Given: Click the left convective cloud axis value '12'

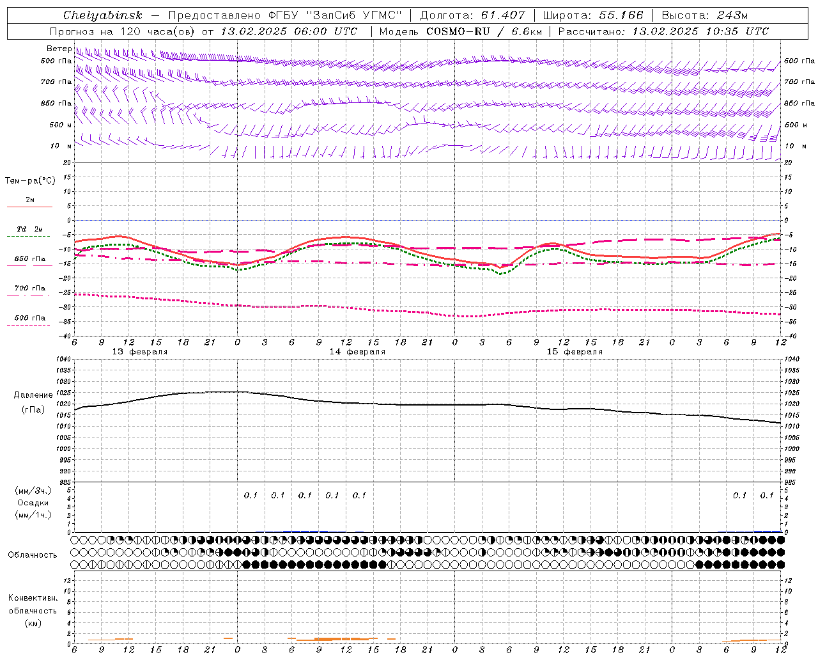Looking at the screenshot, I should point(67,581).
